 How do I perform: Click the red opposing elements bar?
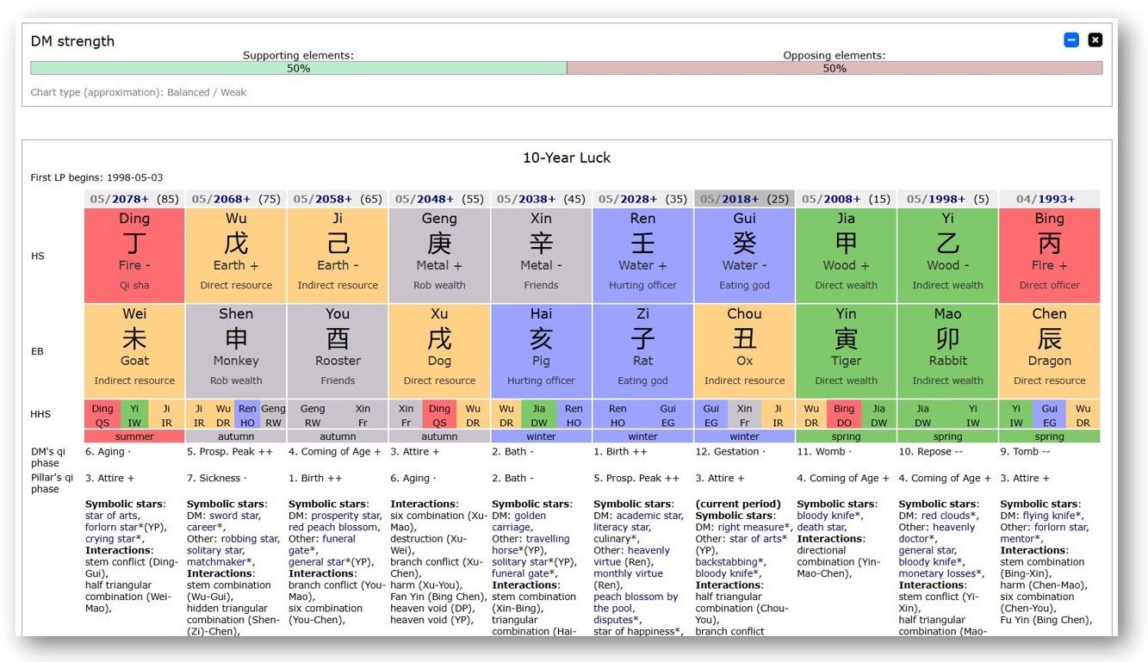834,68
